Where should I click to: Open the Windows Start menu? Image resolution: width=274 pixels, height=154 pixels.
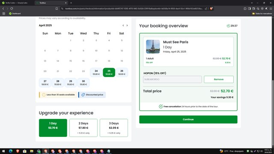point(3,151)
